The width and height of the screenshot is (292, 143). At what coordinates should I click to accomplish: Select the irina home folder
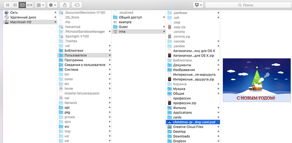point(139,31)
